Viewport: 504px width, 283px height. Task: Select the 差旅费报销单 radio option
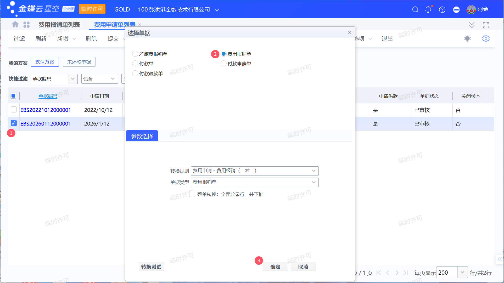coord(135,54)
